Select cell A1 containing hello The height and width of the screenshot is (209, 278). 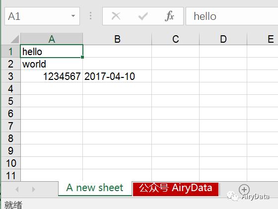[52, 51]
